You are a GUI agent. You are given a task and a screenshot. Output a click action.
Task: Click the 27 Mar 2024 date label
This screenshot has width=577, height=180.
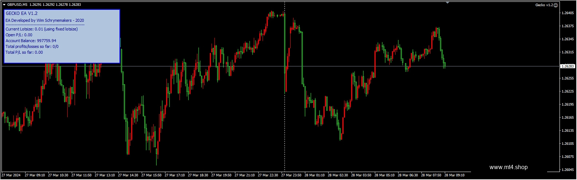point(11,175)
